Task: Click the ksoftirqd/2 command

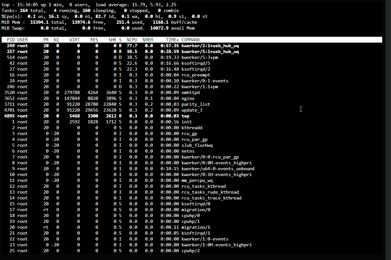Action: click(x=196, y=69)
